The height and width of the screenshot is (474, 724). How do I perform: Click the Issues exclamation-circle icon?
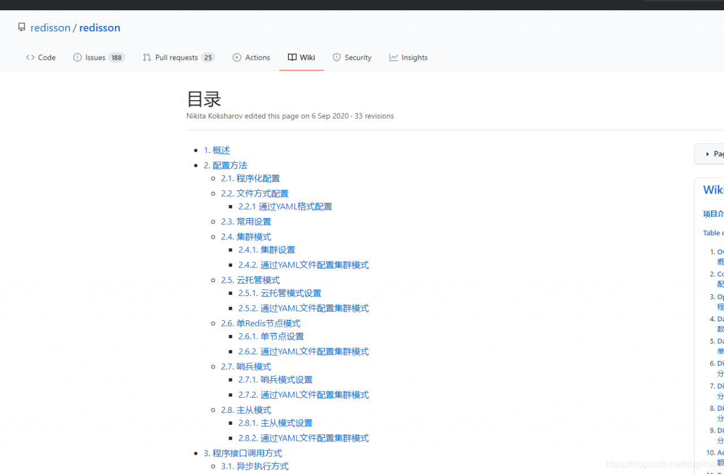(x=77, y=57)
